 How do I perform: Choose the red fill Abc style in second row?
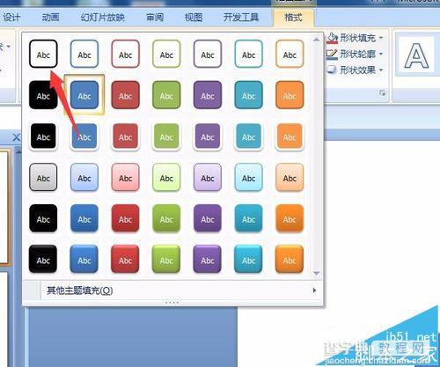pyautogui.click(x=125, y=95)
